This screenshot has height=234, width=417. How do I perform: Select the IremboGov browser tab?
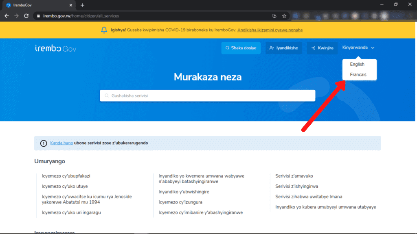pyautogui.click(x=39, y=5)
